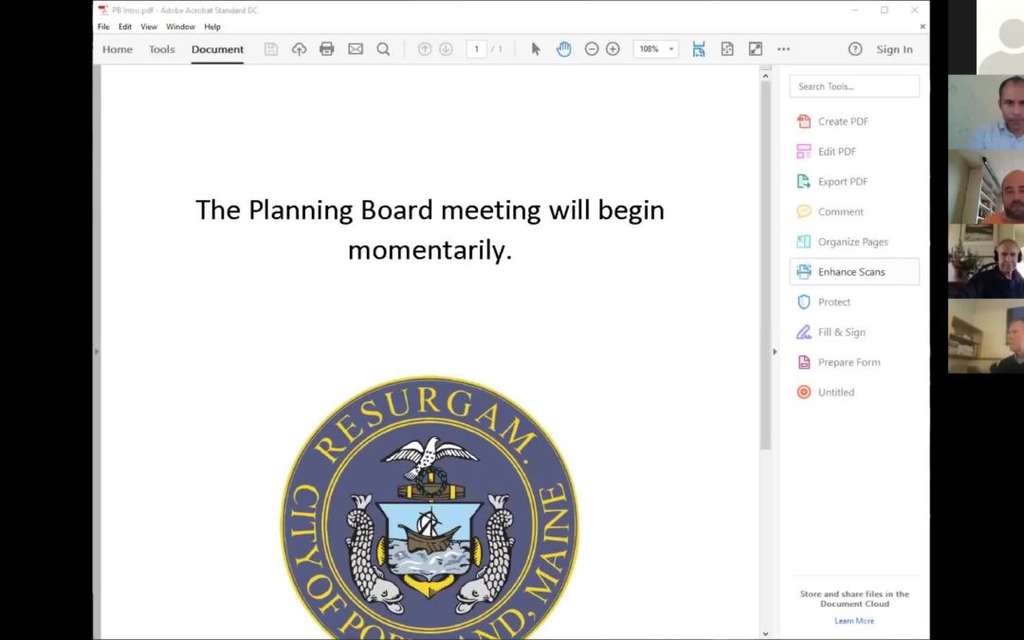This screenshot has width=1024, height=640.
Task: Open the Help question mark icon
Action: (855, 49)
